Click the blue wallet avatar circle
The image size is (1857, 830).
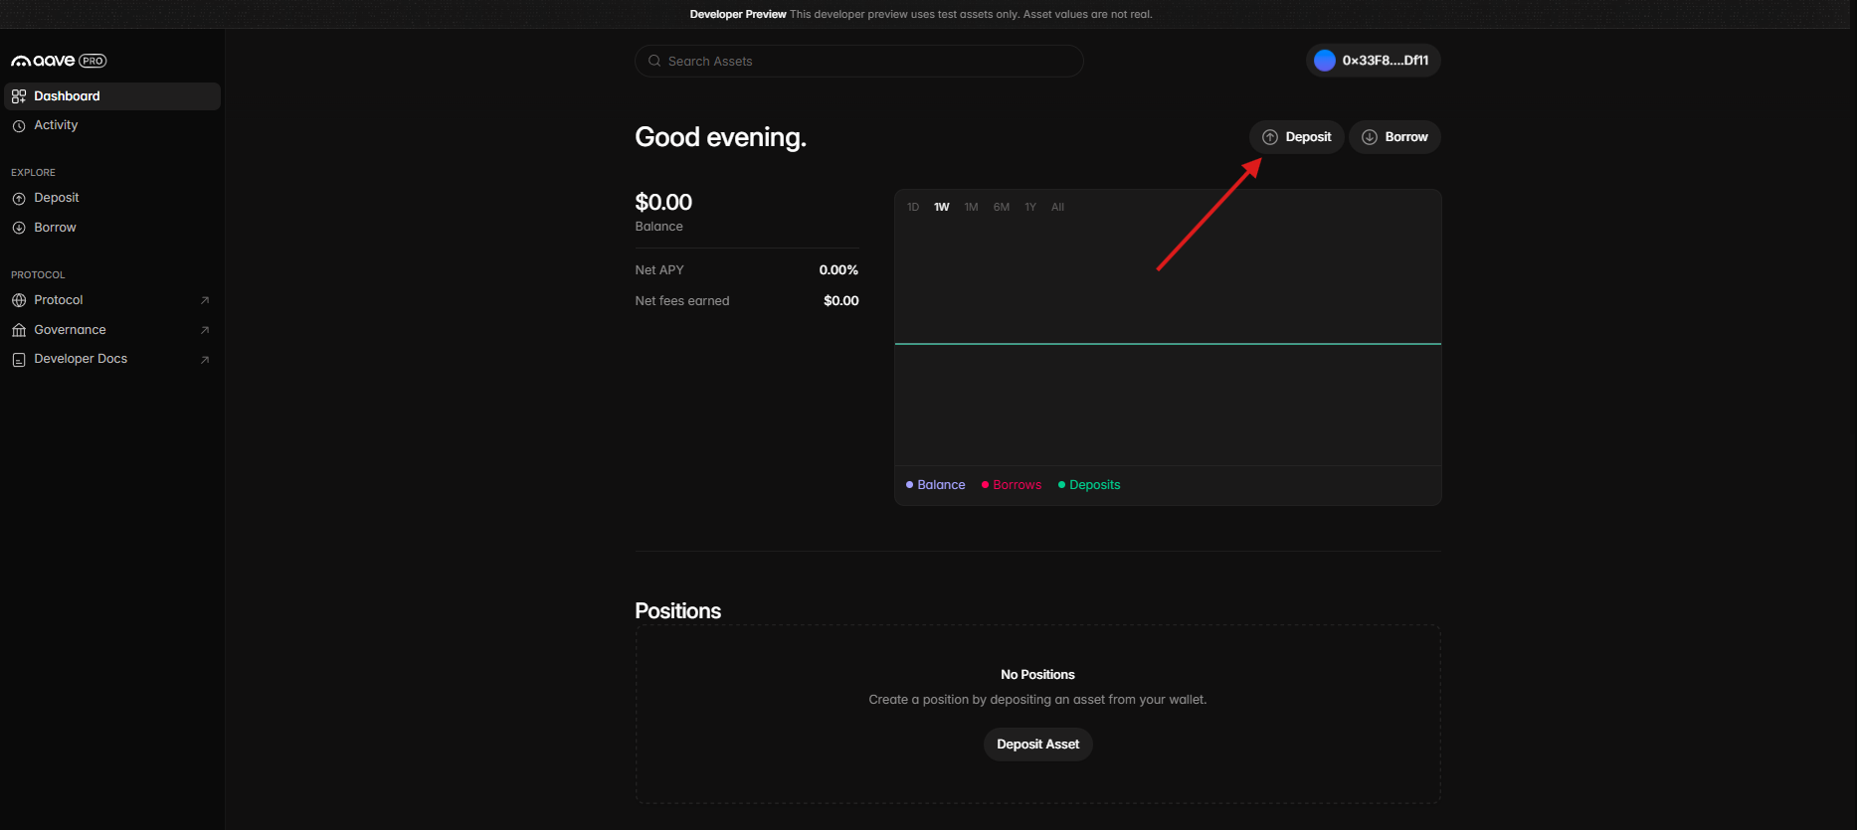1324,61
